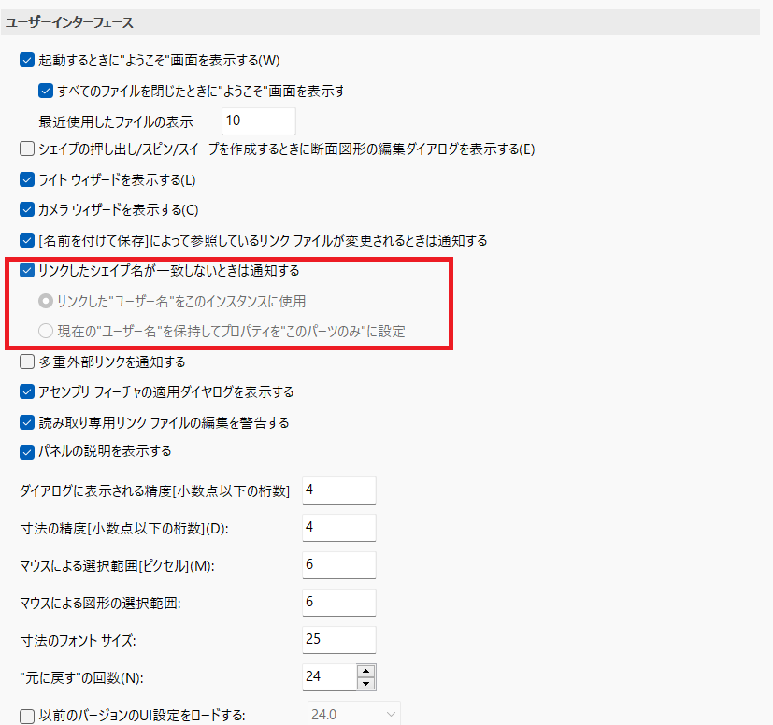The width and height of the screenshot is (773, 725).
Task: Disable "リンクしたシェイプ名が一致しないときは通知する"
Action: [x=26, y=271]
